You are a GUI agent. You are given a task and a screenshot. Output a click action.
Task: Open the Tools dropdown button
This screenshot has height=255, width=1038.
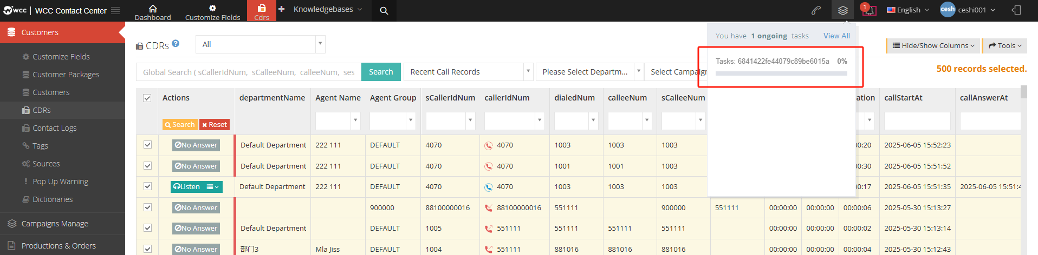1005,46
